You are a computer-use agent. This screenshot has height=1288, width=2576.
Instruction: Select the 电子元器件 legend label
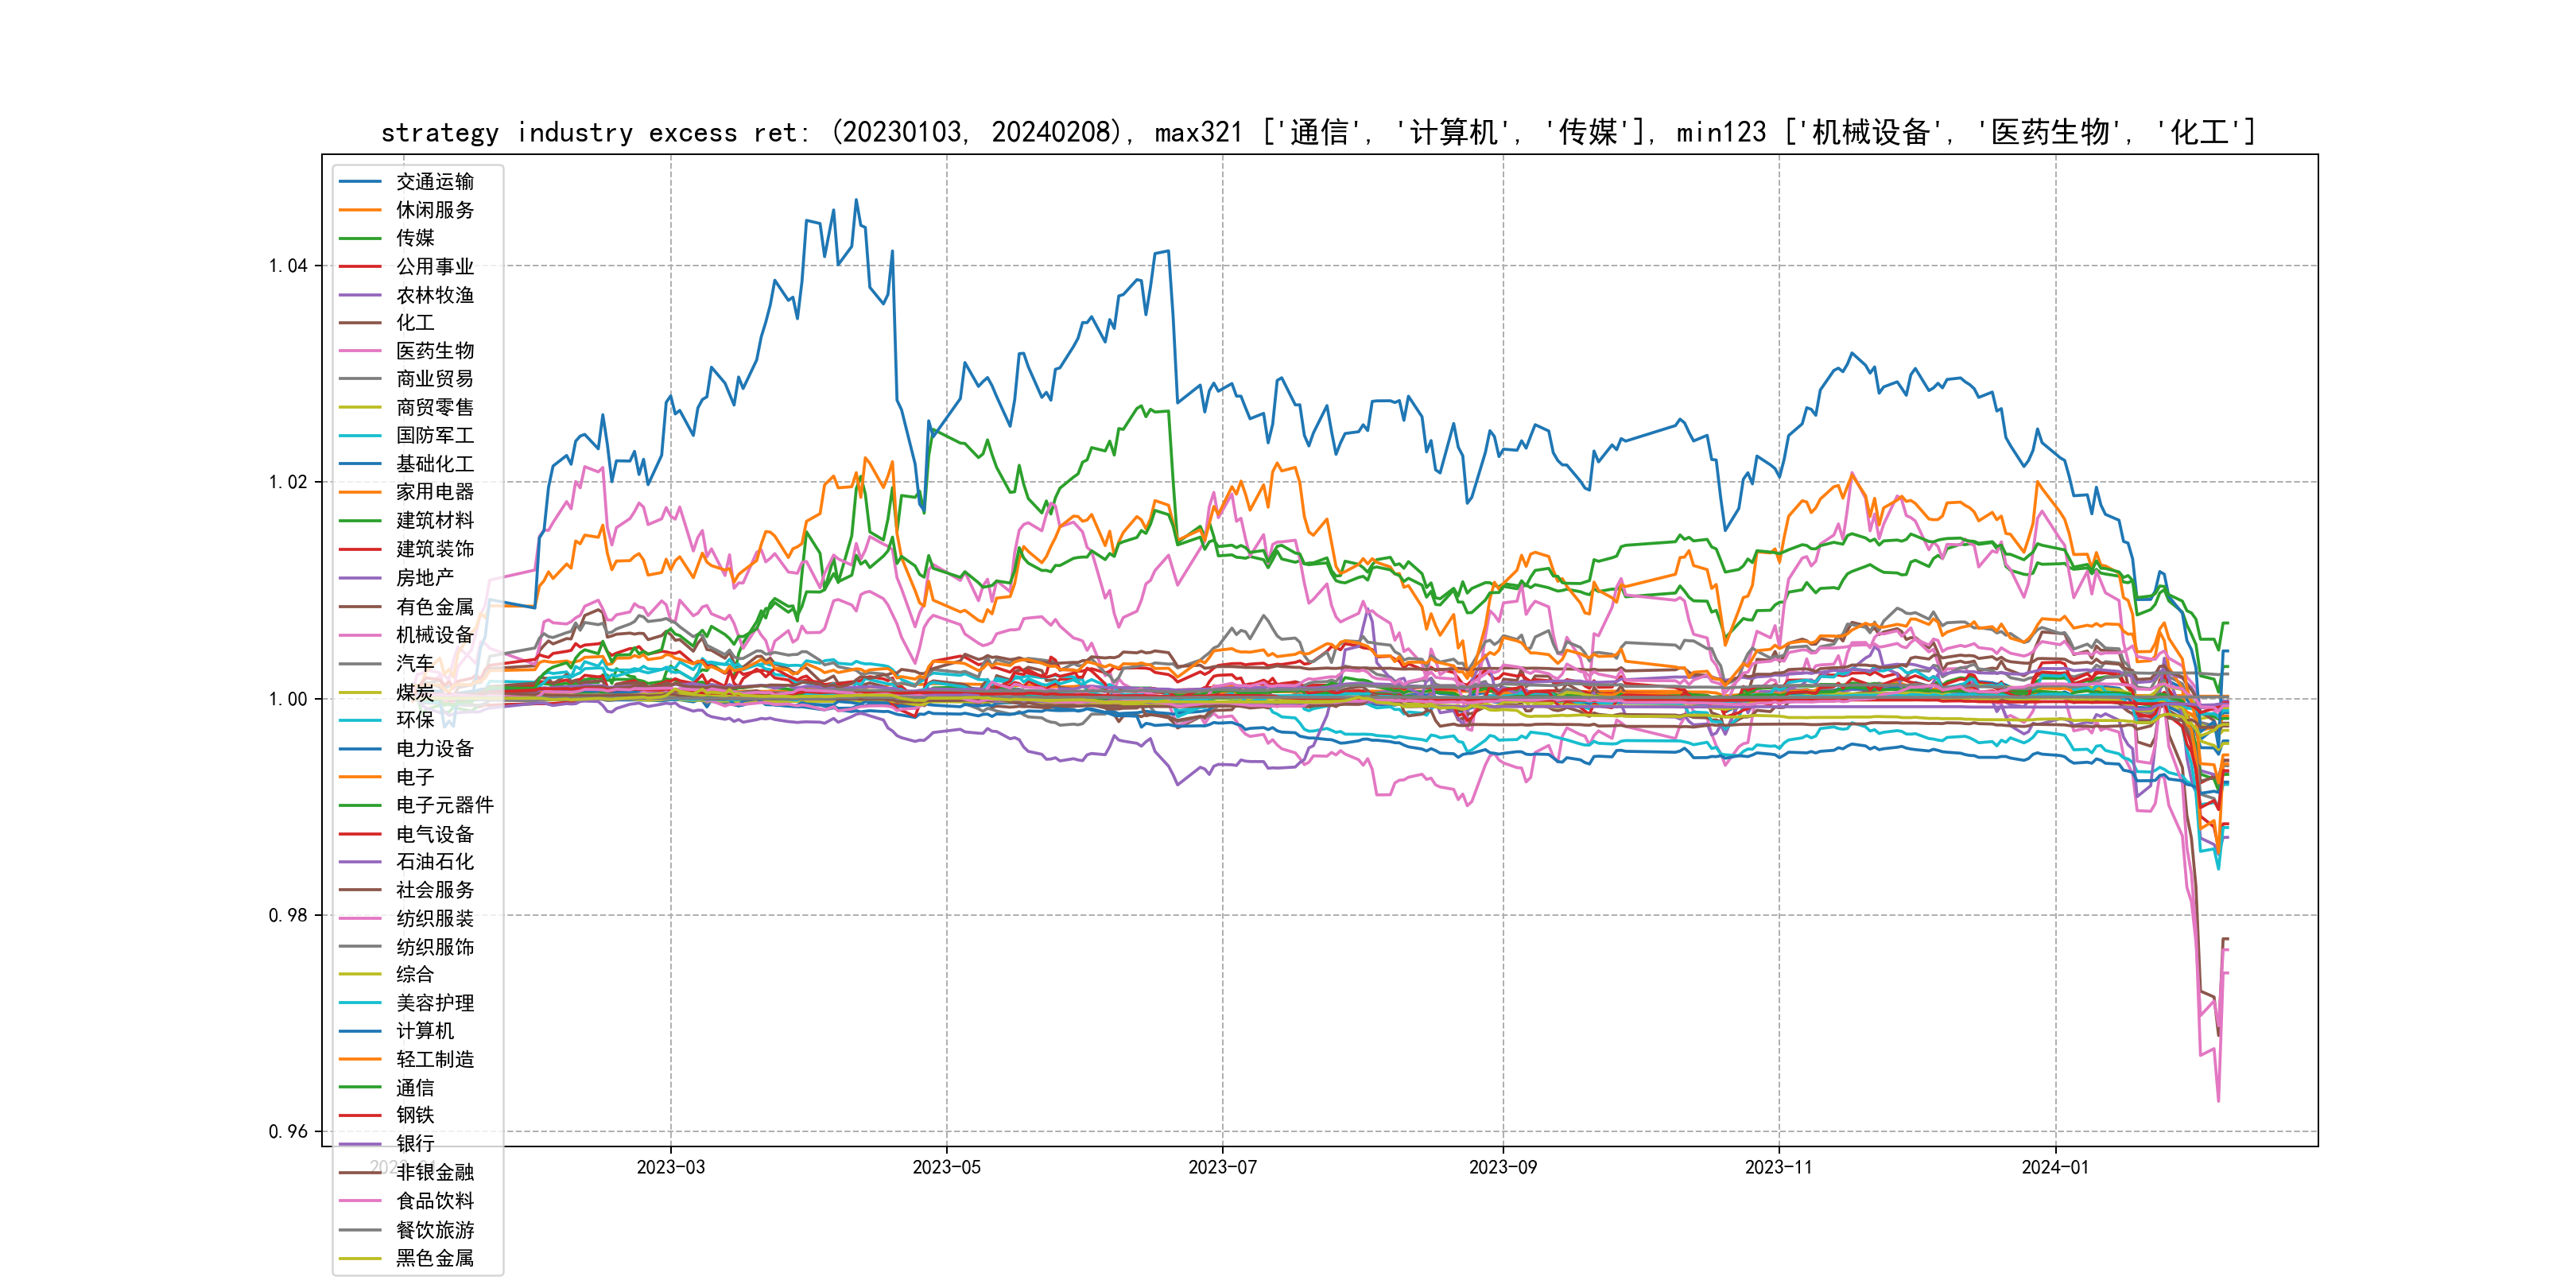click(444, 805)
